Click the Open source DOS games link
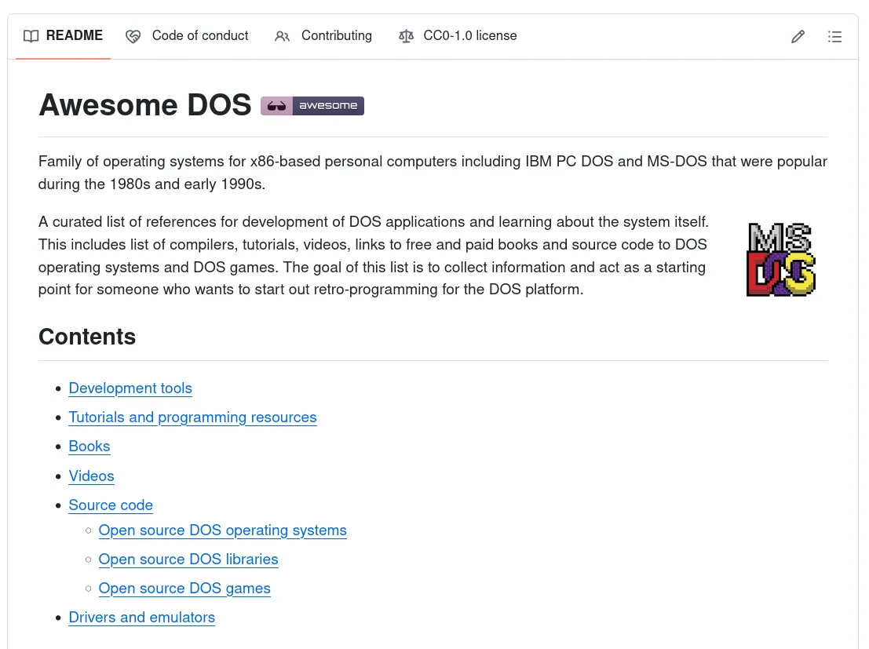Screen dimensions: 869x649 pyautogui.click(x=184, y=588)
